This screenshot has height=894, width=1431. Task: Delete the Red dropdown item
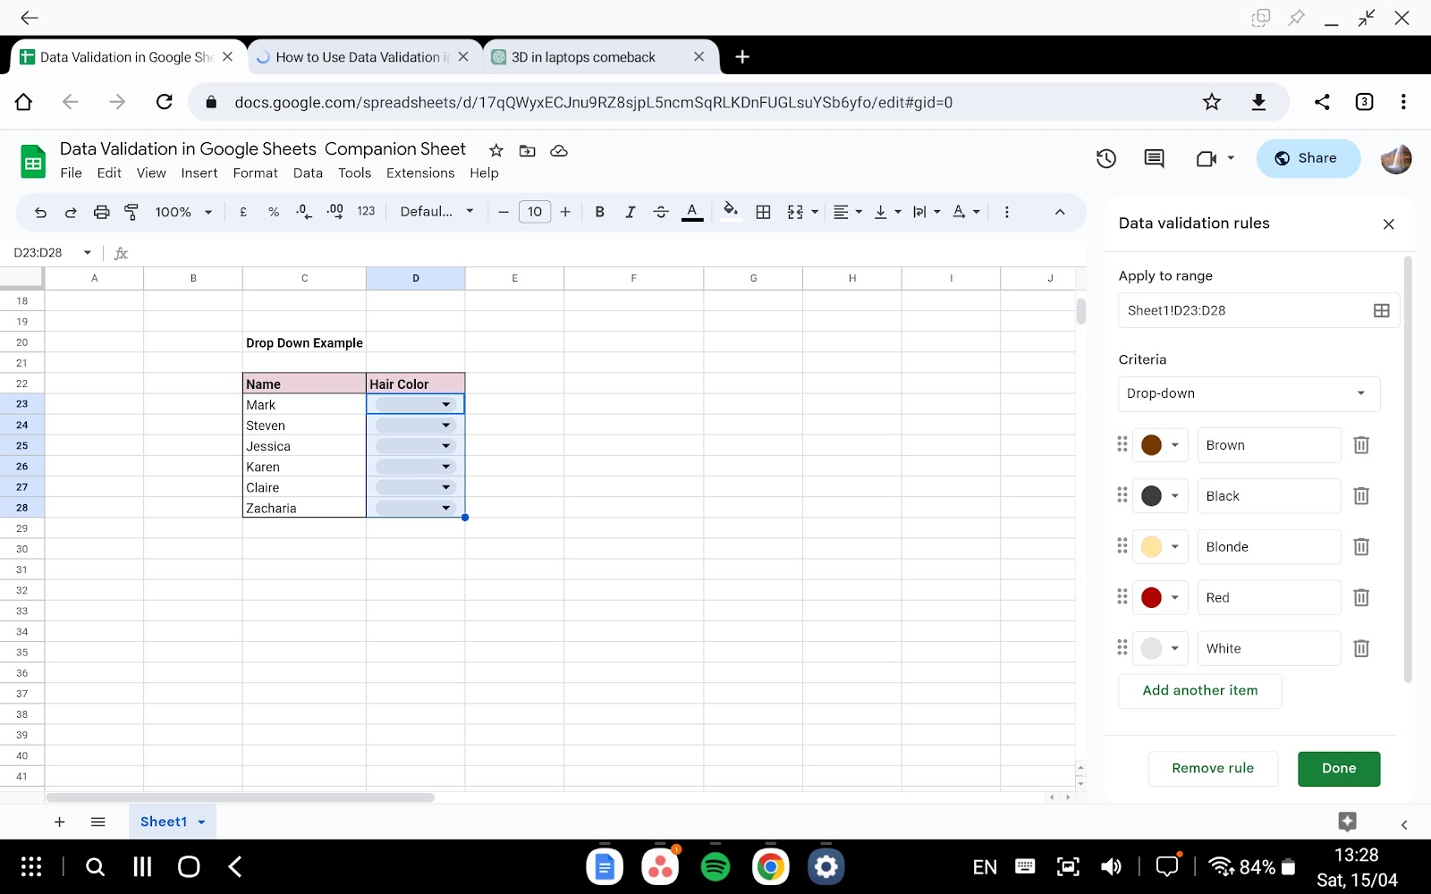(1361, 598)
